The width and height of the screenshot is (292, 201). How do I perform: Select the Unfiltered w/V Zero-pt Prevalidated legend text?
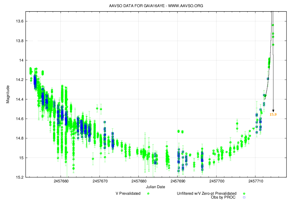pos(207,193)
